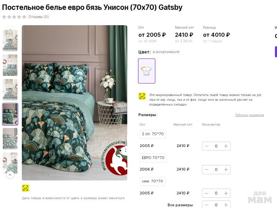Increase the Все размеры quantity
277x208 pixels.
coord(226,205)
